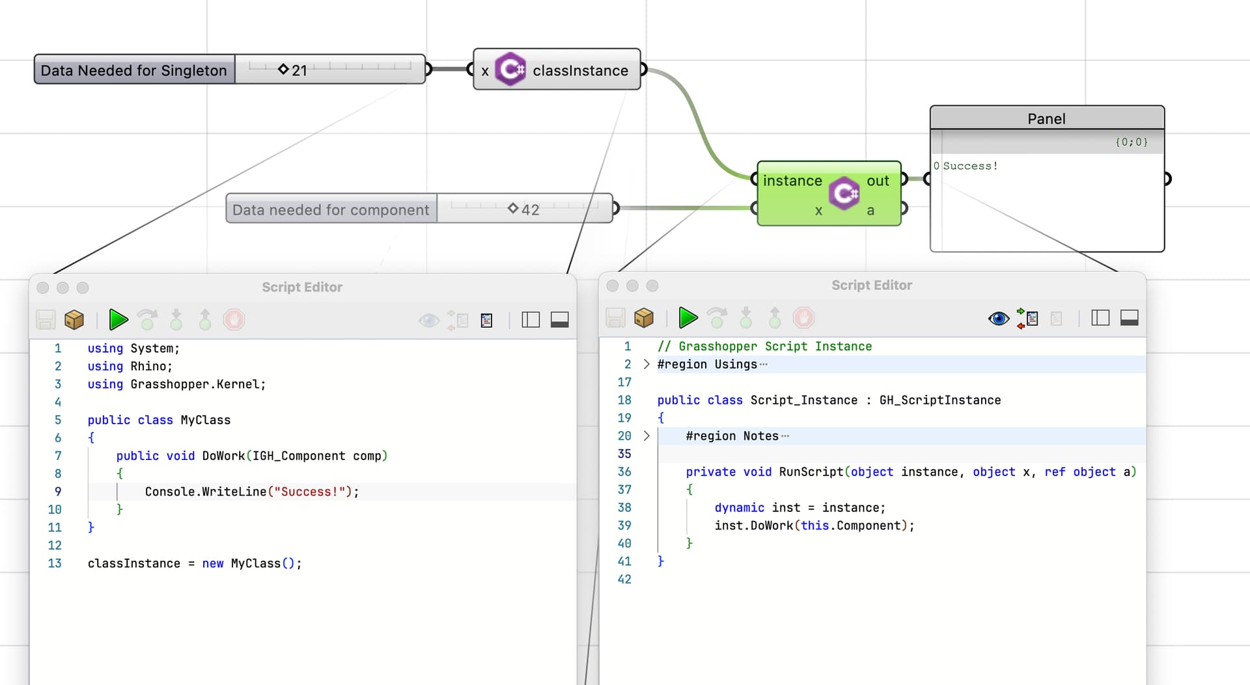Click the slider grip showing value 42
Viewport: 1250px width, 685px height.
(x=513, y=208)
